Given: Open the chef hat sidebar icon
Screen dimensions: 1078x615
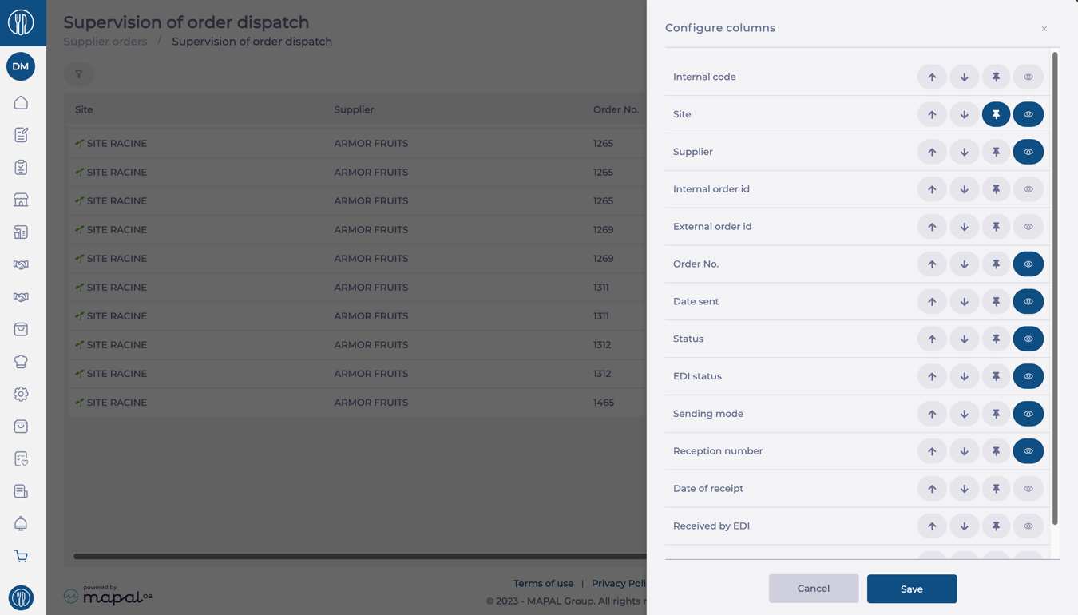Looking at the screenshot, I should point(21,362).
